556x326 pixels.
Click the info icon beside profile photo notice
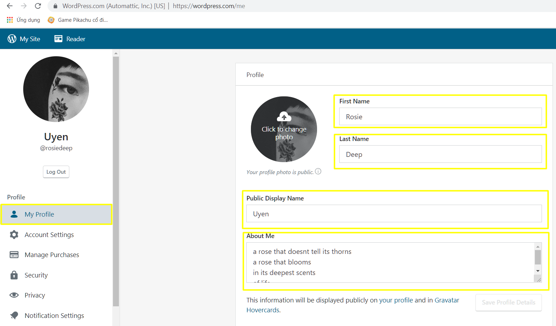click(x=318, y=171)
